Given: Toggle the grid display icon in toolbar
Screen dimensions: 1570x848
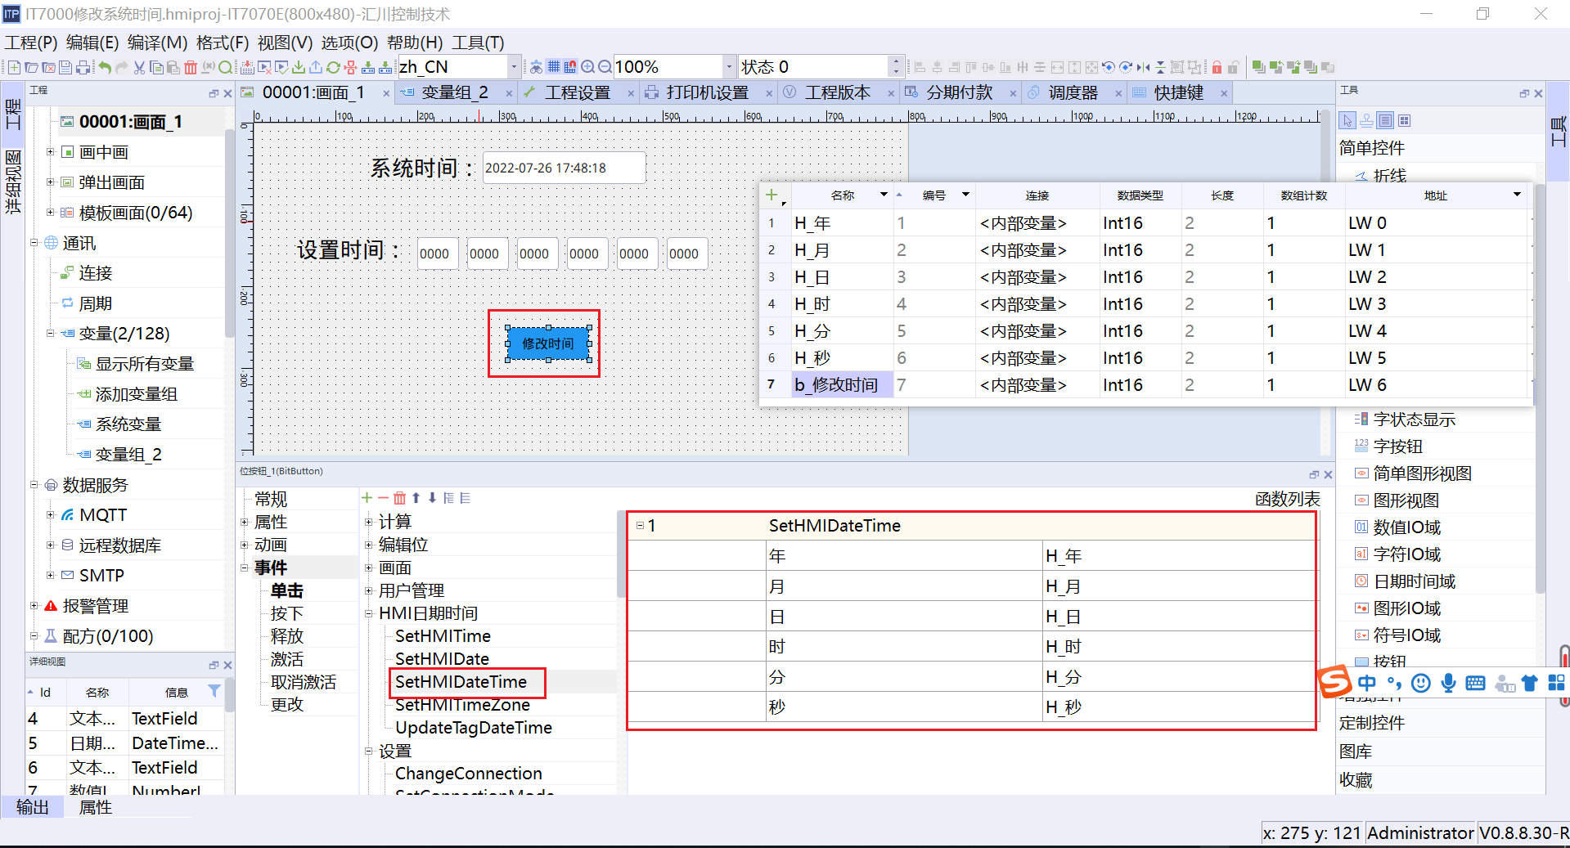Looking at the screenshot, I should tap(553, 67).
